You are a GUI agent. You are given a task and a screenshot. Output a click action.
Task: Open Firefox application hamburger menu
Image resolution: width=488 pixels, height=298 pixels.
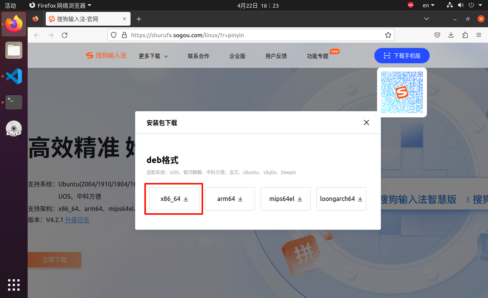point(479,35)
